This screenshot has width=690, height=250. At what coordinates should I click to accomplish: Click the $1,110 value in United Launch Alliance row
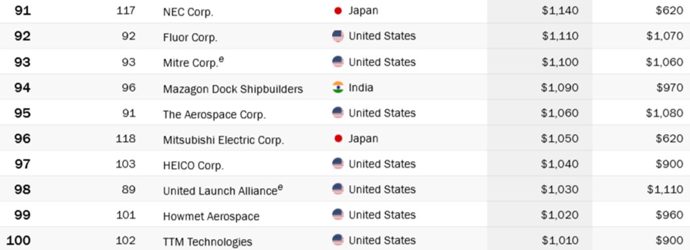click(x=665, y=190)
